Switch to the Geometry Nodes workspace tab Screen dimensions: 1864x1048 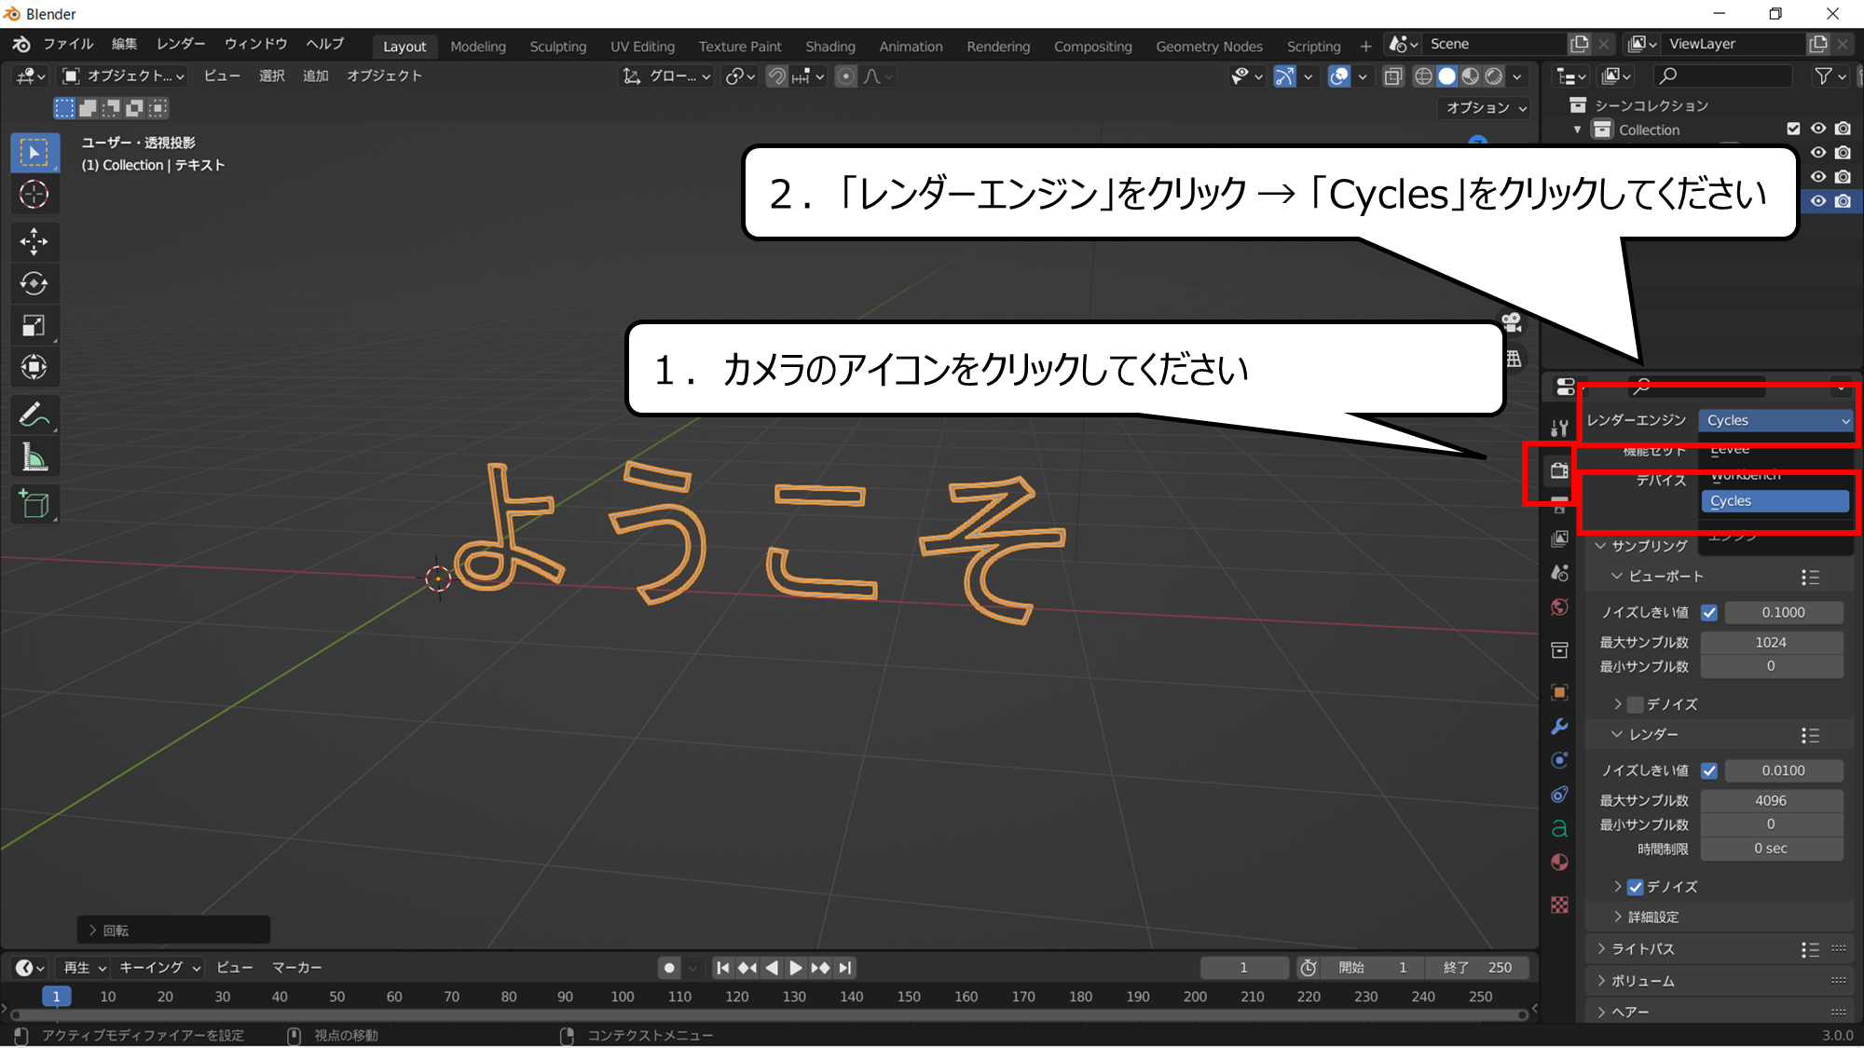pyautogui.click(x=1209, y=47)
